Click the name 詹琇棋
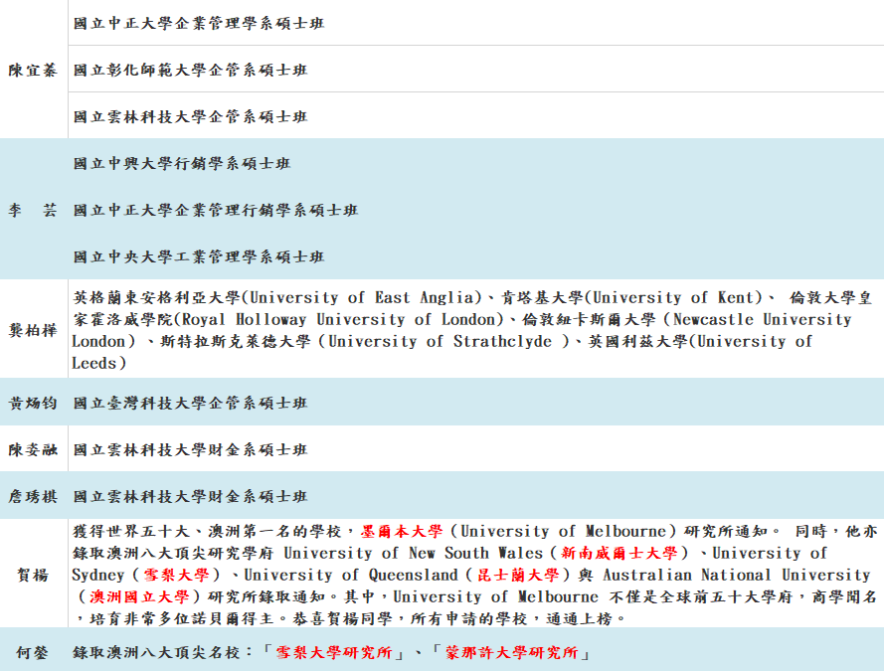The width and height of the screenshot is (884, 671). (33, 496)
